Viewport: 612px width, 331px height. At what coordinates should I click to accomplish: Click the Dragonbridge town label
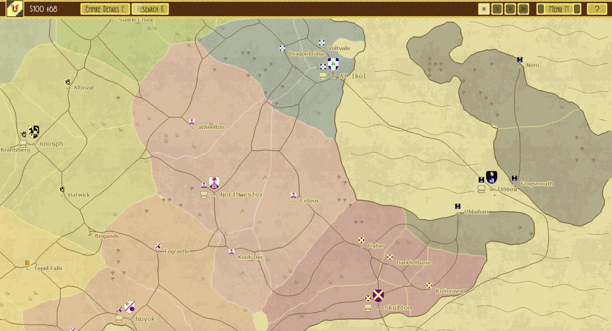[307, 54]
